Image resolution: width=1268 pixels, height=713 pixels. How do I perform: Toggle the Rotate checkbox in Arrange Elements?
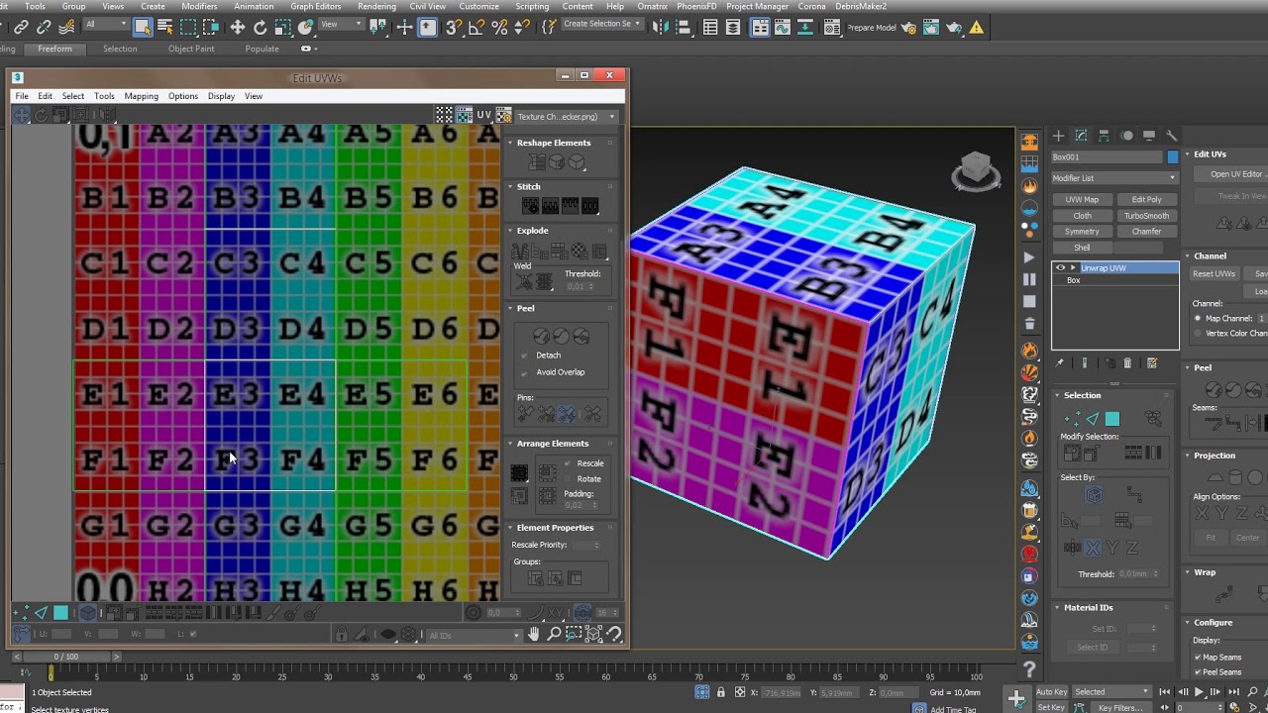click(568, 479)
